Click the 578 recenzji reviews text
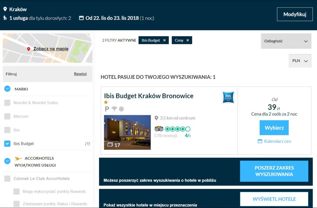The height and width of the screenshot is (208, 317). [166, 136]
